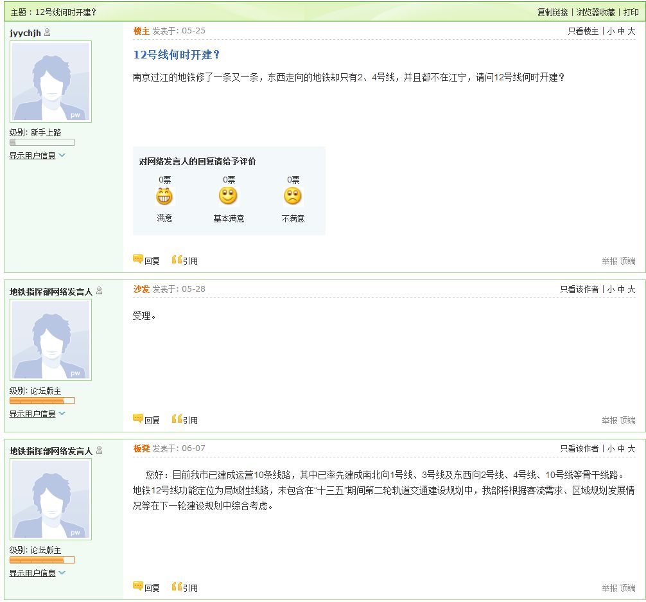Click 举报 in the 板凳 post

click(x=609, y=588)
